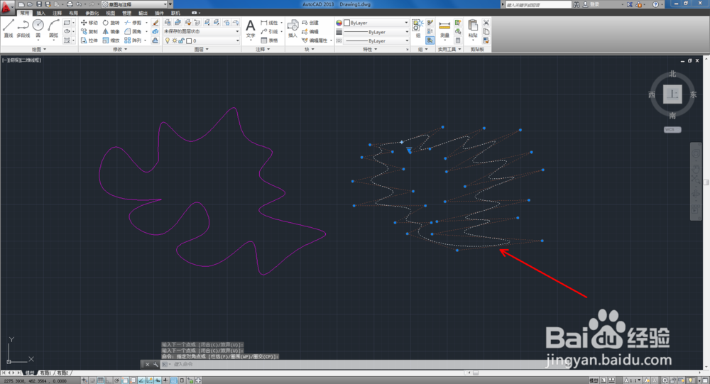Image resolution: width=710 pixels, height=384 pixels.
Task: Click the layer properties manager icon
Action: pyautogui.click(x=168, y=22)
